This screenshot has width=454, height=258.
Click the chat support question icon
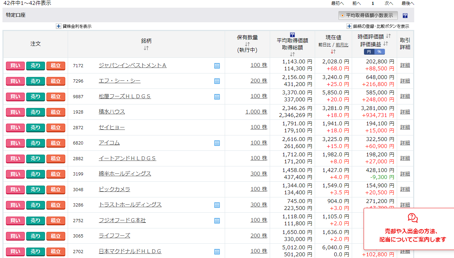pyautogui.click(x=412, y=218)
